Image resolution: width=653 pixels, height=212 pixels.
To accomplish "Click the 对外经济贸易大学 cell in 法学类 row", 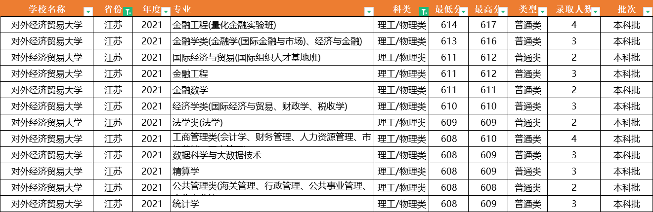I will (47, 123).
